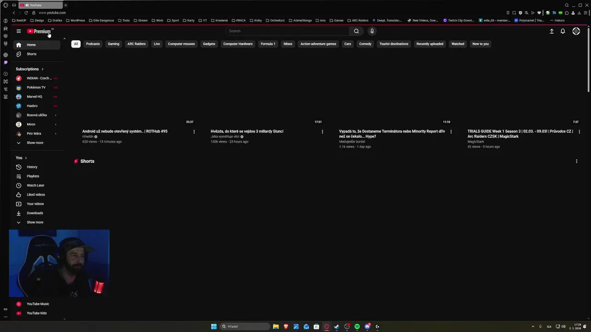Viewport: 591px width, 332px height.
Task: Go back in browser navigation
Action: (x=14, y=12)
